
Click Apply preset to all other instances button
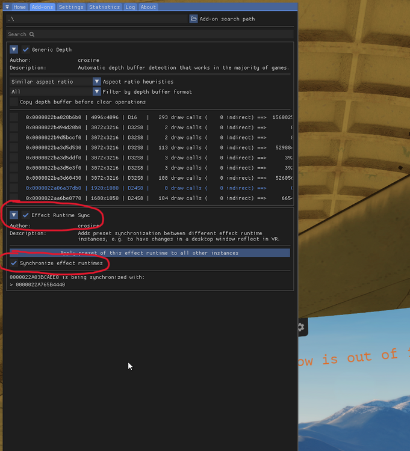150,253
